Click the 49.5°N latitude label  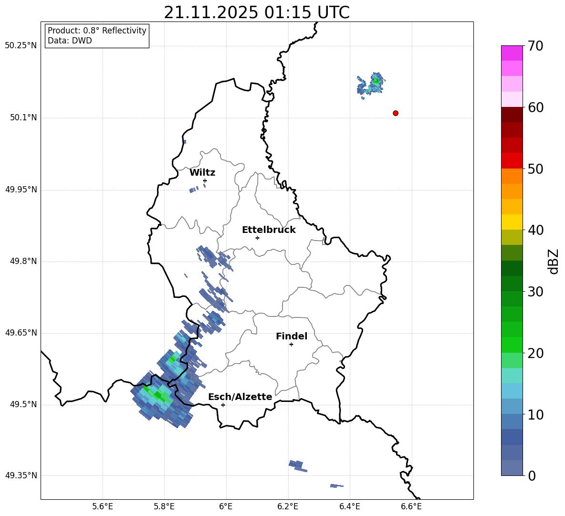click(23, 405)
